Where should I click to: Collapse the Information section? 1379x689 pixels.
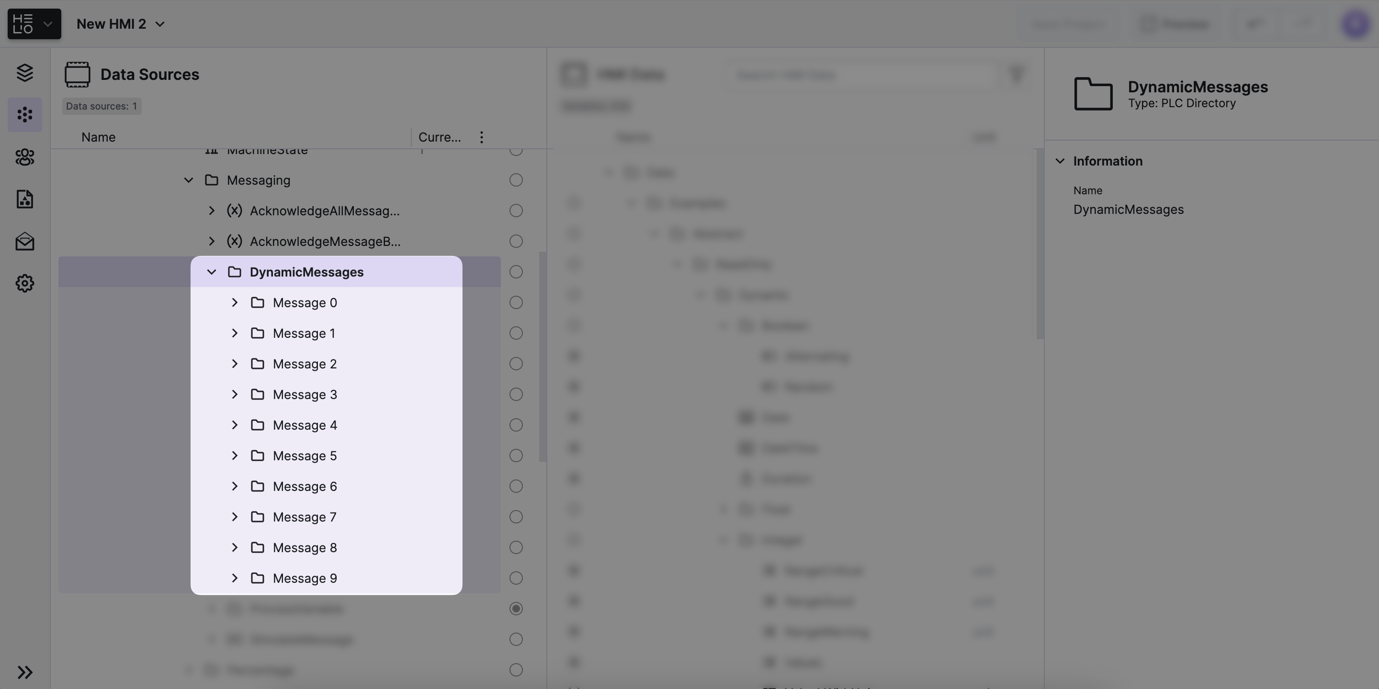pyautogui.click(x=1060, y=161)
